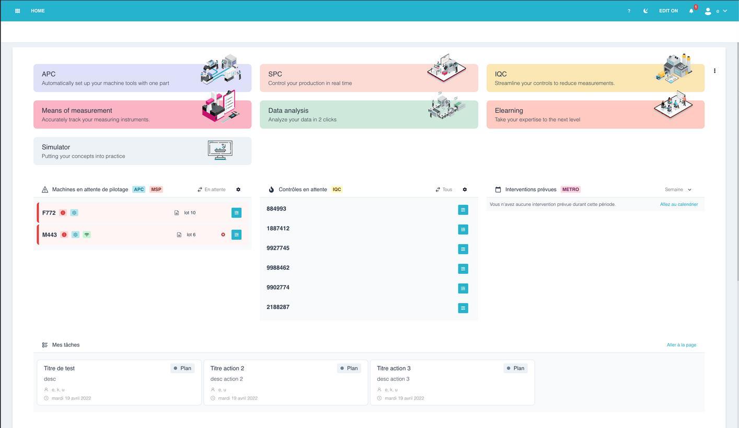Open list menu for machine F772
Image resolution: width=739 pixels, height=428 pixels.
(236, 213)
